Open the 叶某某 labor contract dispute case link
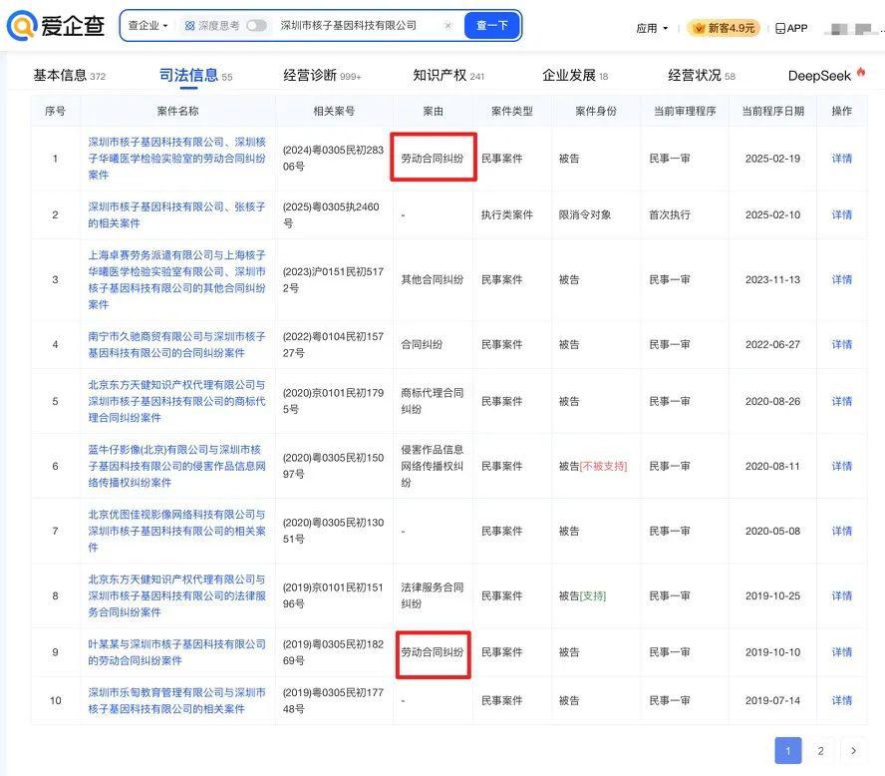Screen dimensions: 885x776 pyautogui.click(x=176, y=652)
